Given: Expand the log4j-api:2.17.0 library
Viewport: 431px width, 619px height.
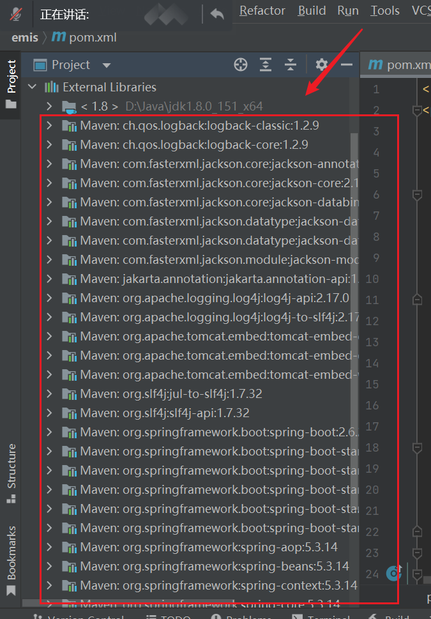Looking at the screenshot, I should click(x=49, y=298).
